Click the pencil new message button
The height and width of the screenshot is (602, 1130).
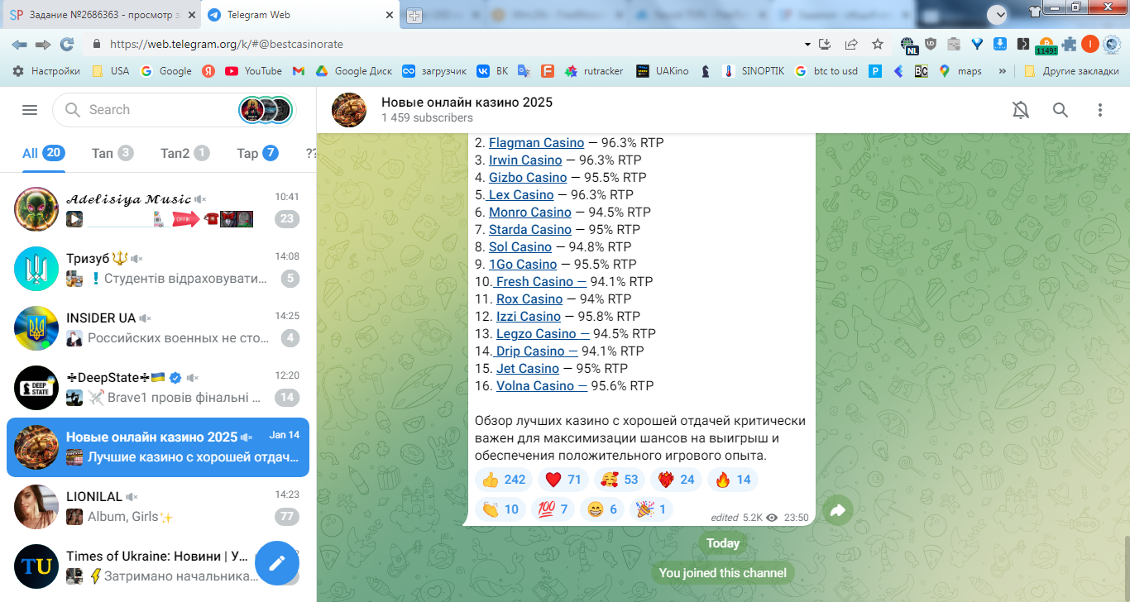277,563
